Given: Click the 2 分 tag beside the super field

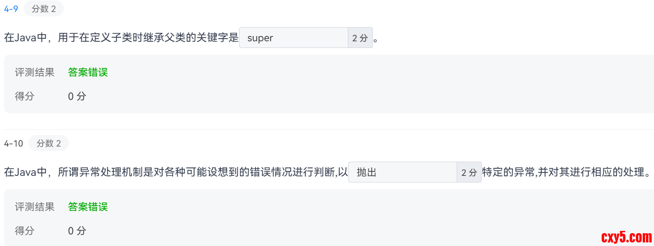Looking at the screenshot, I should tap(360, 38).
